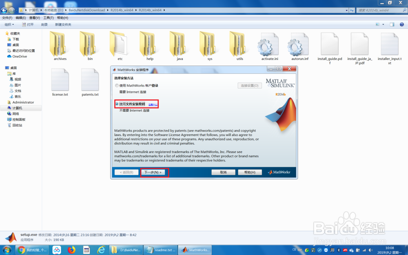Select 使用 MathWorks 帐户登录 radio option
This screenshot has height=255, width=408.
[x=117, y=85]
